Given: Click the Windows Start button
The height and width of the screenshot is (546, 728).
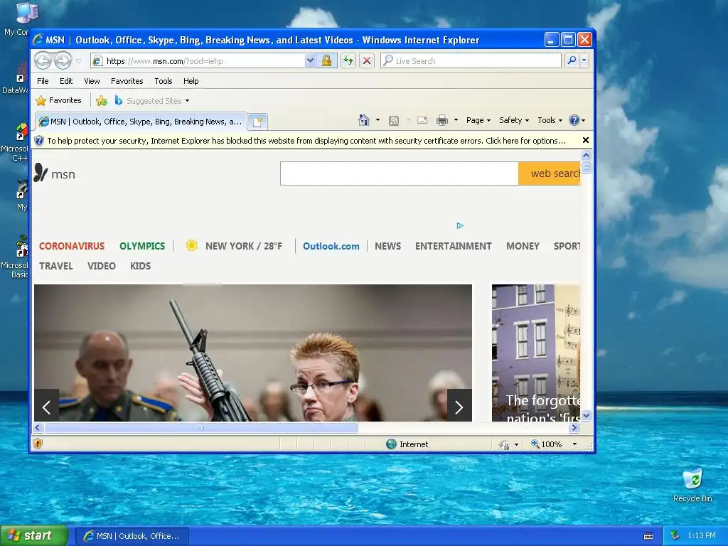Looking at the screenshot, I should (x=33, y=536).
